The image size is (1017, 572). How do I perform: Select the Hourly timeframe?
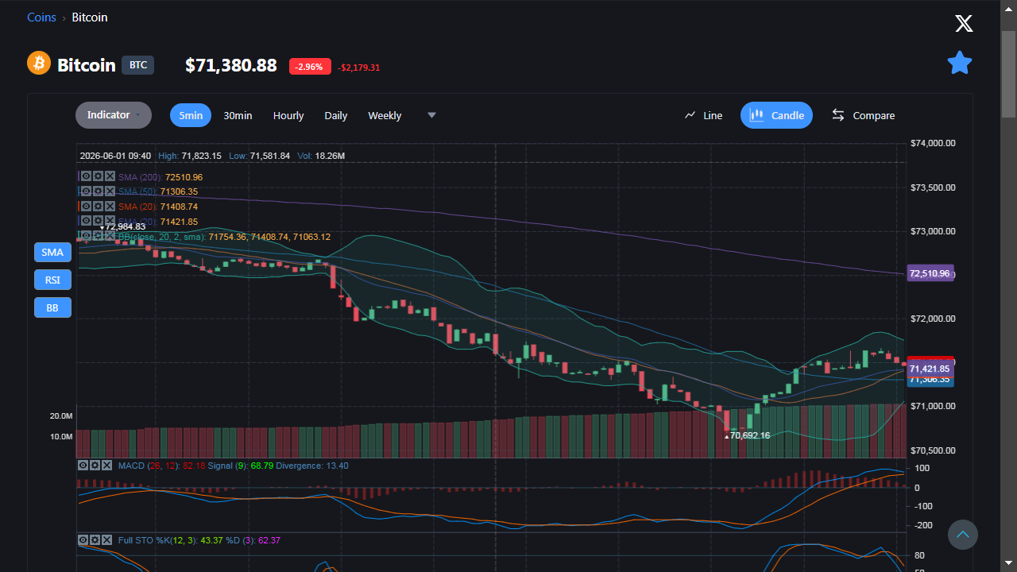288,115
